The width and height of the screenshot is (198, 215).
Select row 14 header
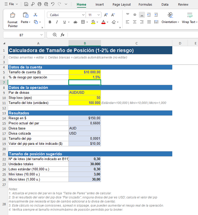point(4,118)
